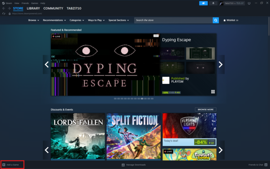Open the three-dot options on Dyping Escape
The width and height of the screenshot is (270, 169).
point(156,36)
